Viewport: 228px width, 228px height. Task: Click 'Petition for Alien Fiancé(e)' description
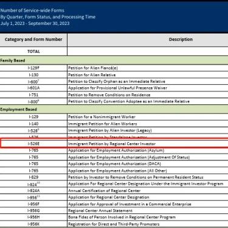click(x=93, y=68)
